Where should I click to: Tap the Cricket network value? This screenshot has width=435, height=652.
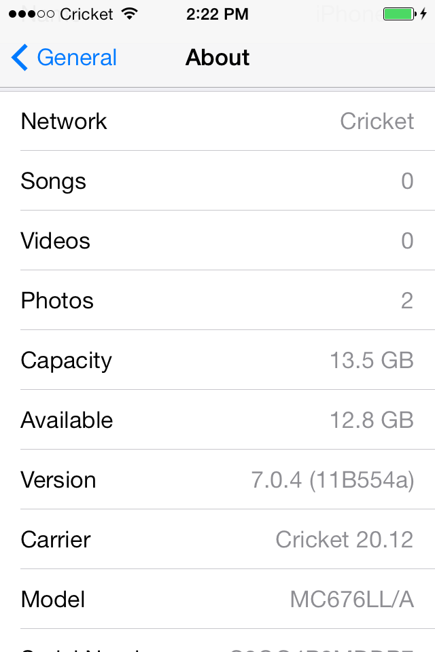click(377, 121)
